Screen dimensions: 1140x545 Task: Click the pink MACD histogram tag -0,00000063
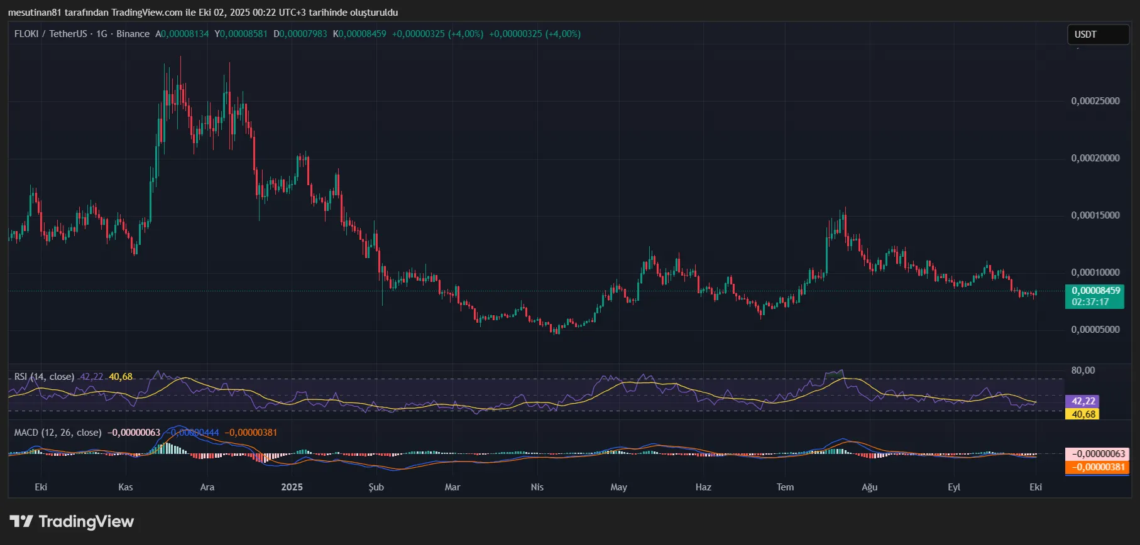point(1097,454)
